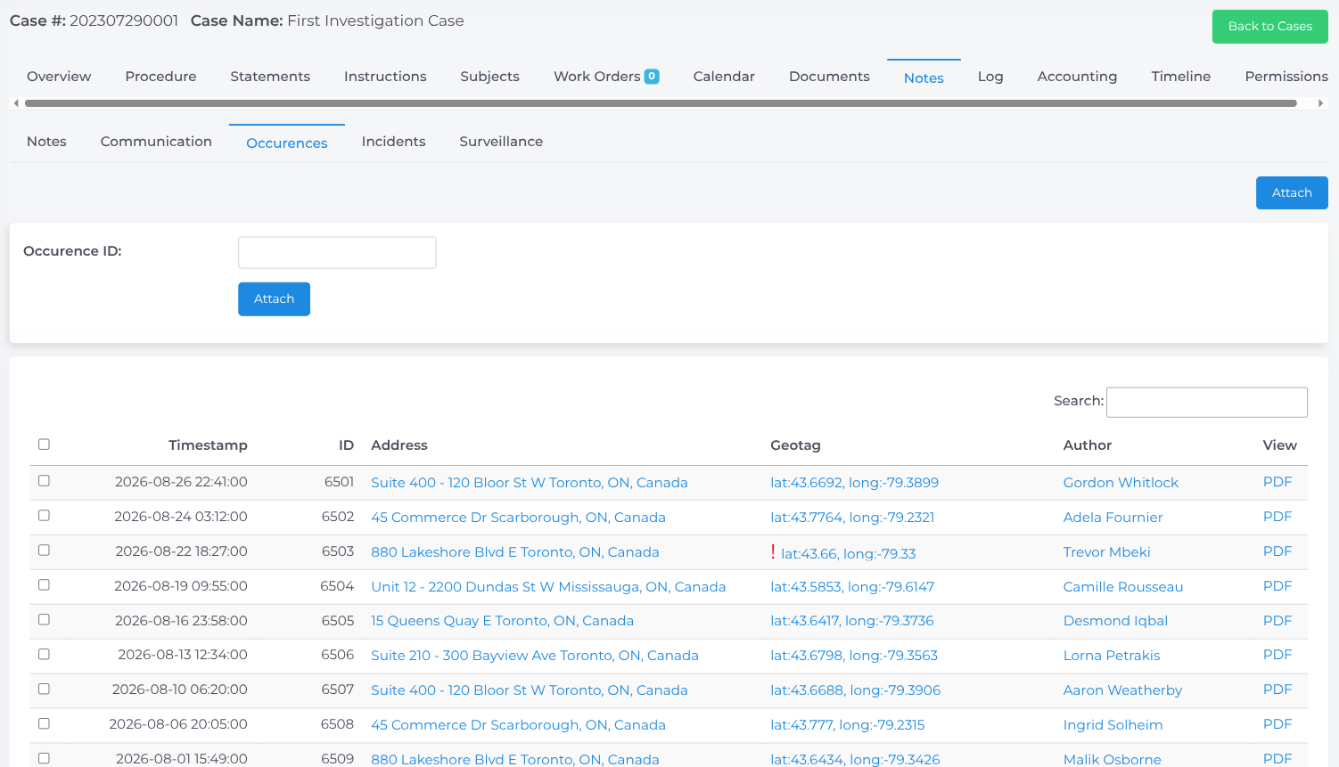1339x767 pixels.
Task: Click the table Search box
Action: pos(1206,402)
